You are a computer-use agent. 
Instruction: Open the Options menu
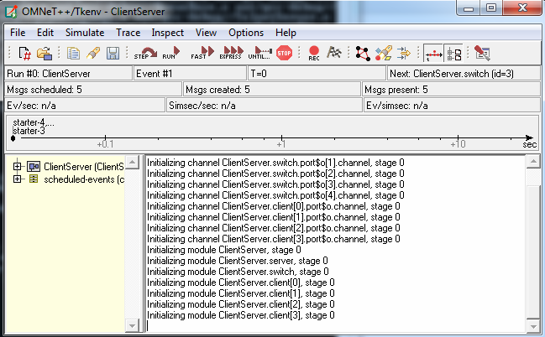[x=246, y=33]
